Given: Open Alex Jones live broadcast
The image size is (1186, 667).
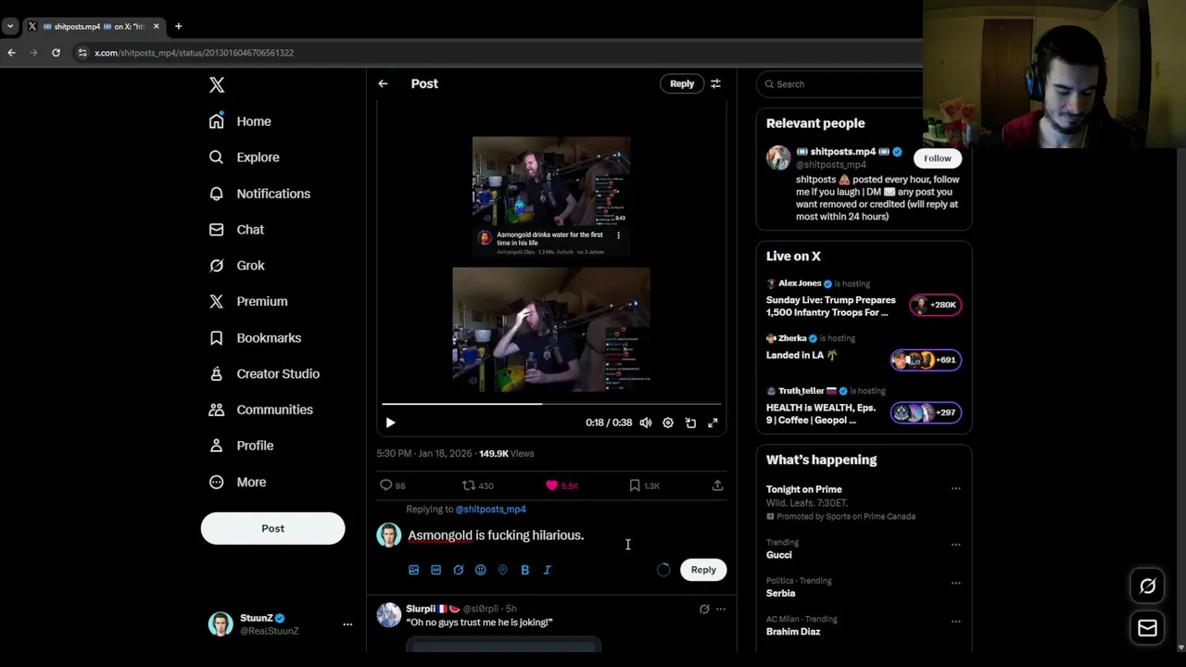Looking at the screenshot, I should click(864, 300).
